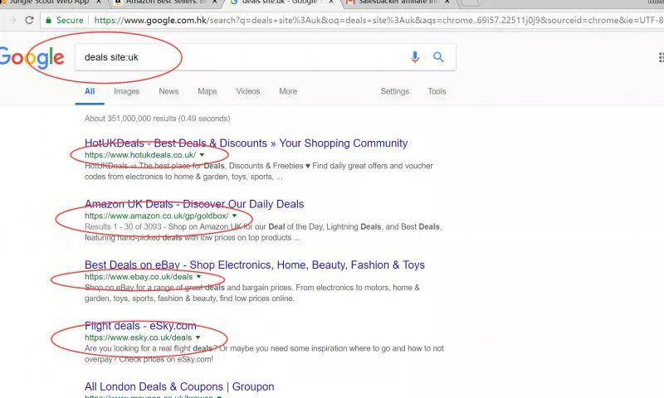Click the Google logo

32,58
